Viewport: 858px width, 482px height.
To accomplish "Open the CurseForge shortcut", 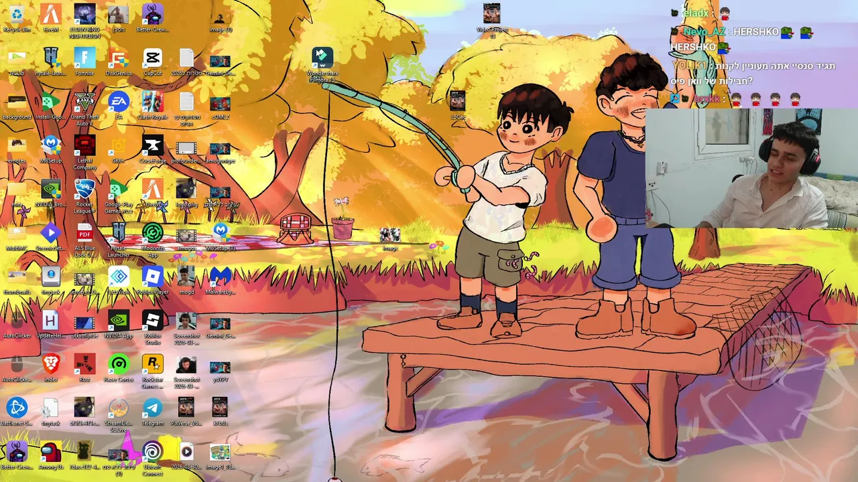I will [x=152, y=149].
